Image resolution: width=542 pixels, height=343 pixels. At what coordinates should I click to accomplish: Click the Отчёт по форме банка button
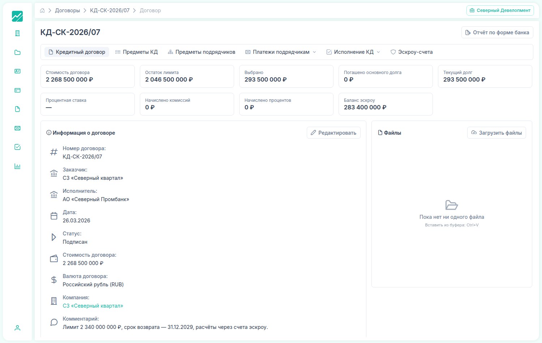[497, 32]
